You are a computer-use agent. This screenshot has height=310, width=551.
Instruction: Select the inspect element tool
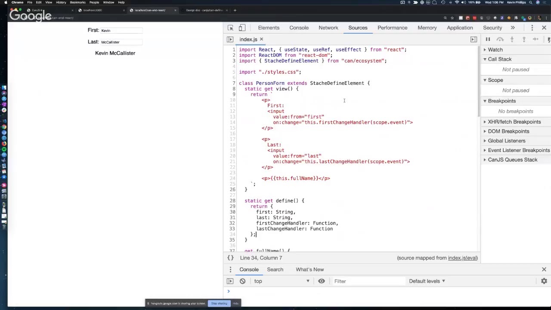(230, 28)
